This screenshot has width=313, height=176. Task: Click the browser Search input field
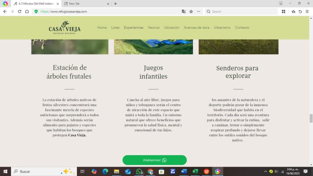tap(241, 12)
